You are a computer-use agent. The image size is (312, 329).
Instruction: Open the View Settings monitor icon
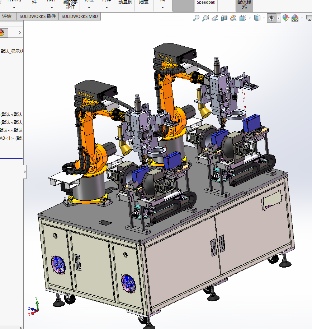coord(309,18)
